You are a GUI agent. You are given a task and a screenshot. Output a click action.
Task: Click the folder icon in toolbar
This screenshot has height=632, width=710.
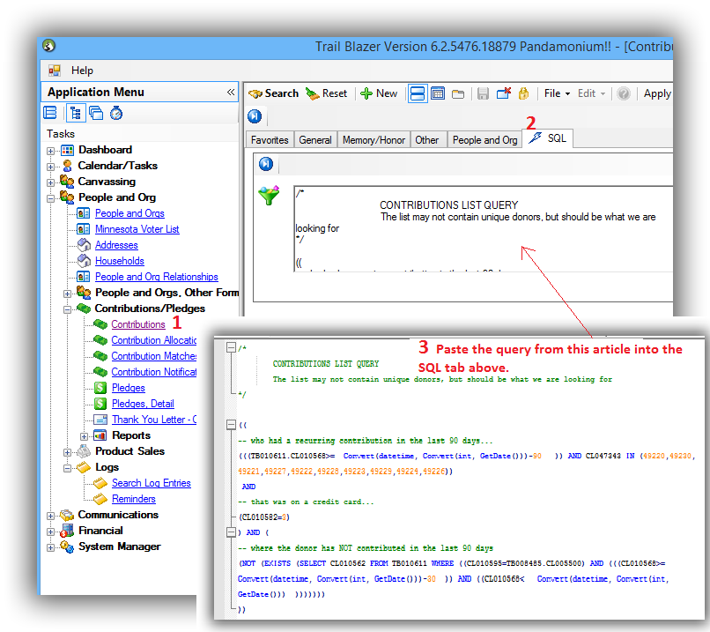458,93
